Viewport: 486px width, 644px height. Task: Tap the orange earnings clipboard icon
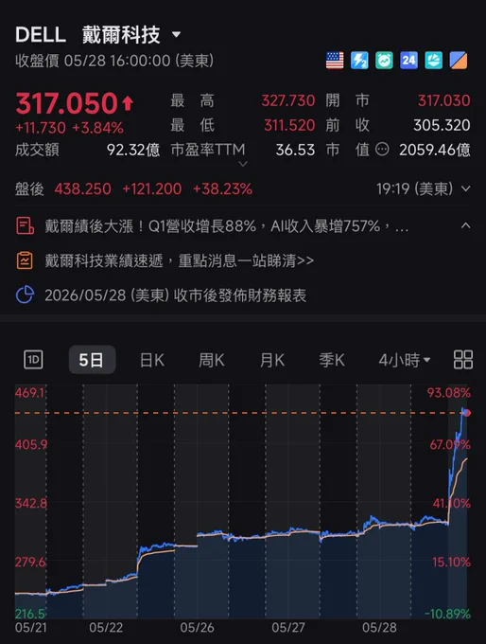click(x=25, y=260)
